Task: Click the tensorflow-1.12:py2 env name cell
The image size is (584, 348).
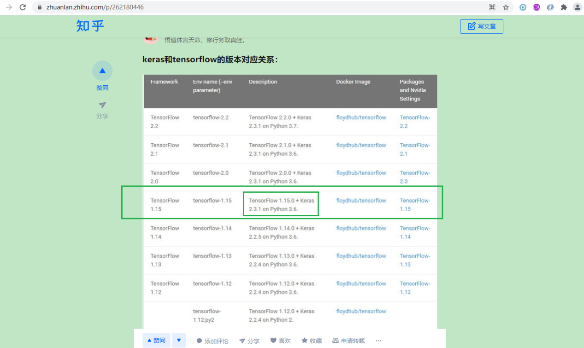Action: [206, 315]
